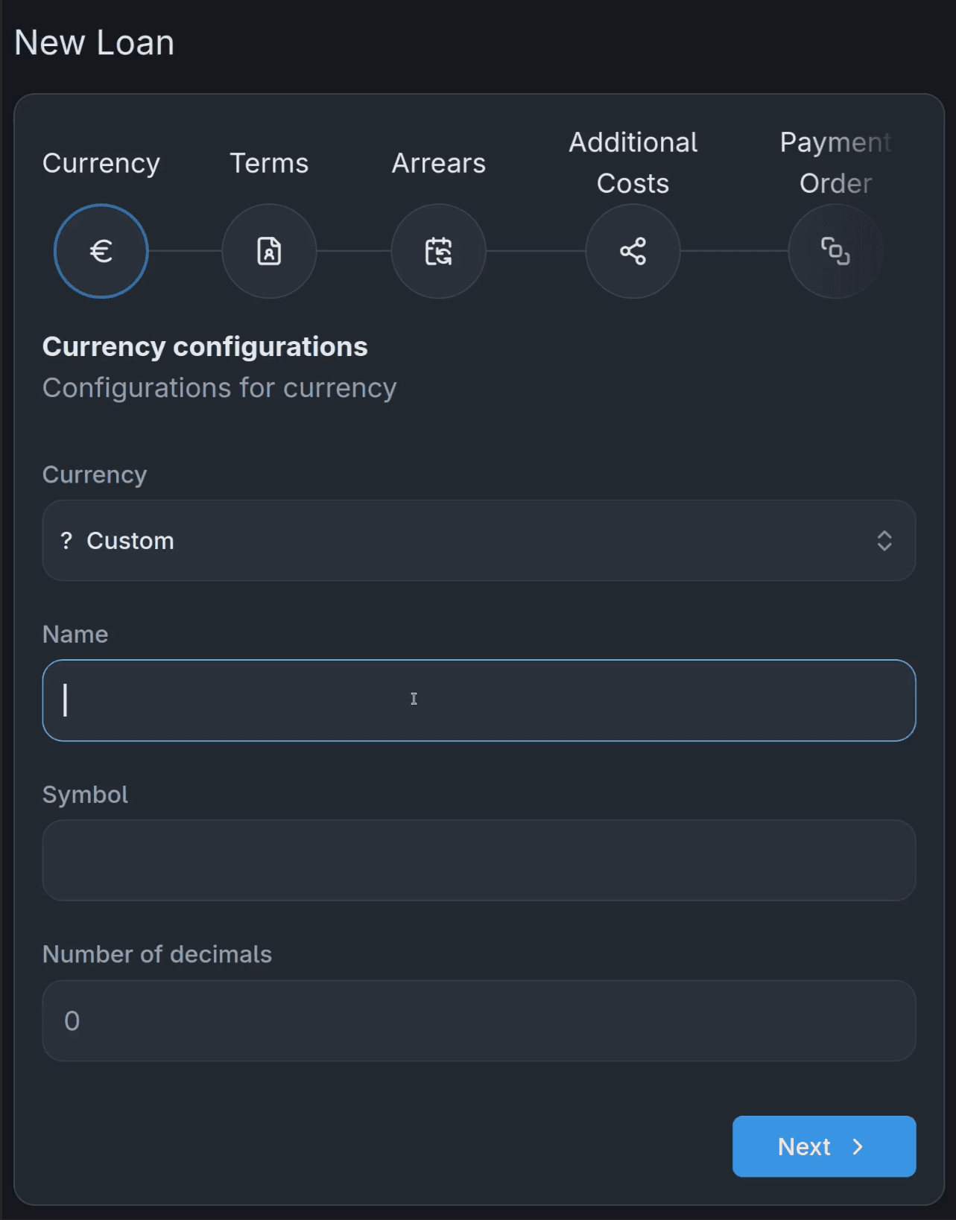Switch to the Terms step label
This screenshot has width=956, height=1220.
click(269, 163)
